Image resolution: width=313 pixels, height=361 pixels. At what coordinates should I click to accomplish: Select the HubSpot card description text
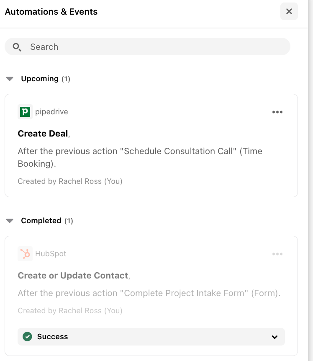(x=149, y=293)
